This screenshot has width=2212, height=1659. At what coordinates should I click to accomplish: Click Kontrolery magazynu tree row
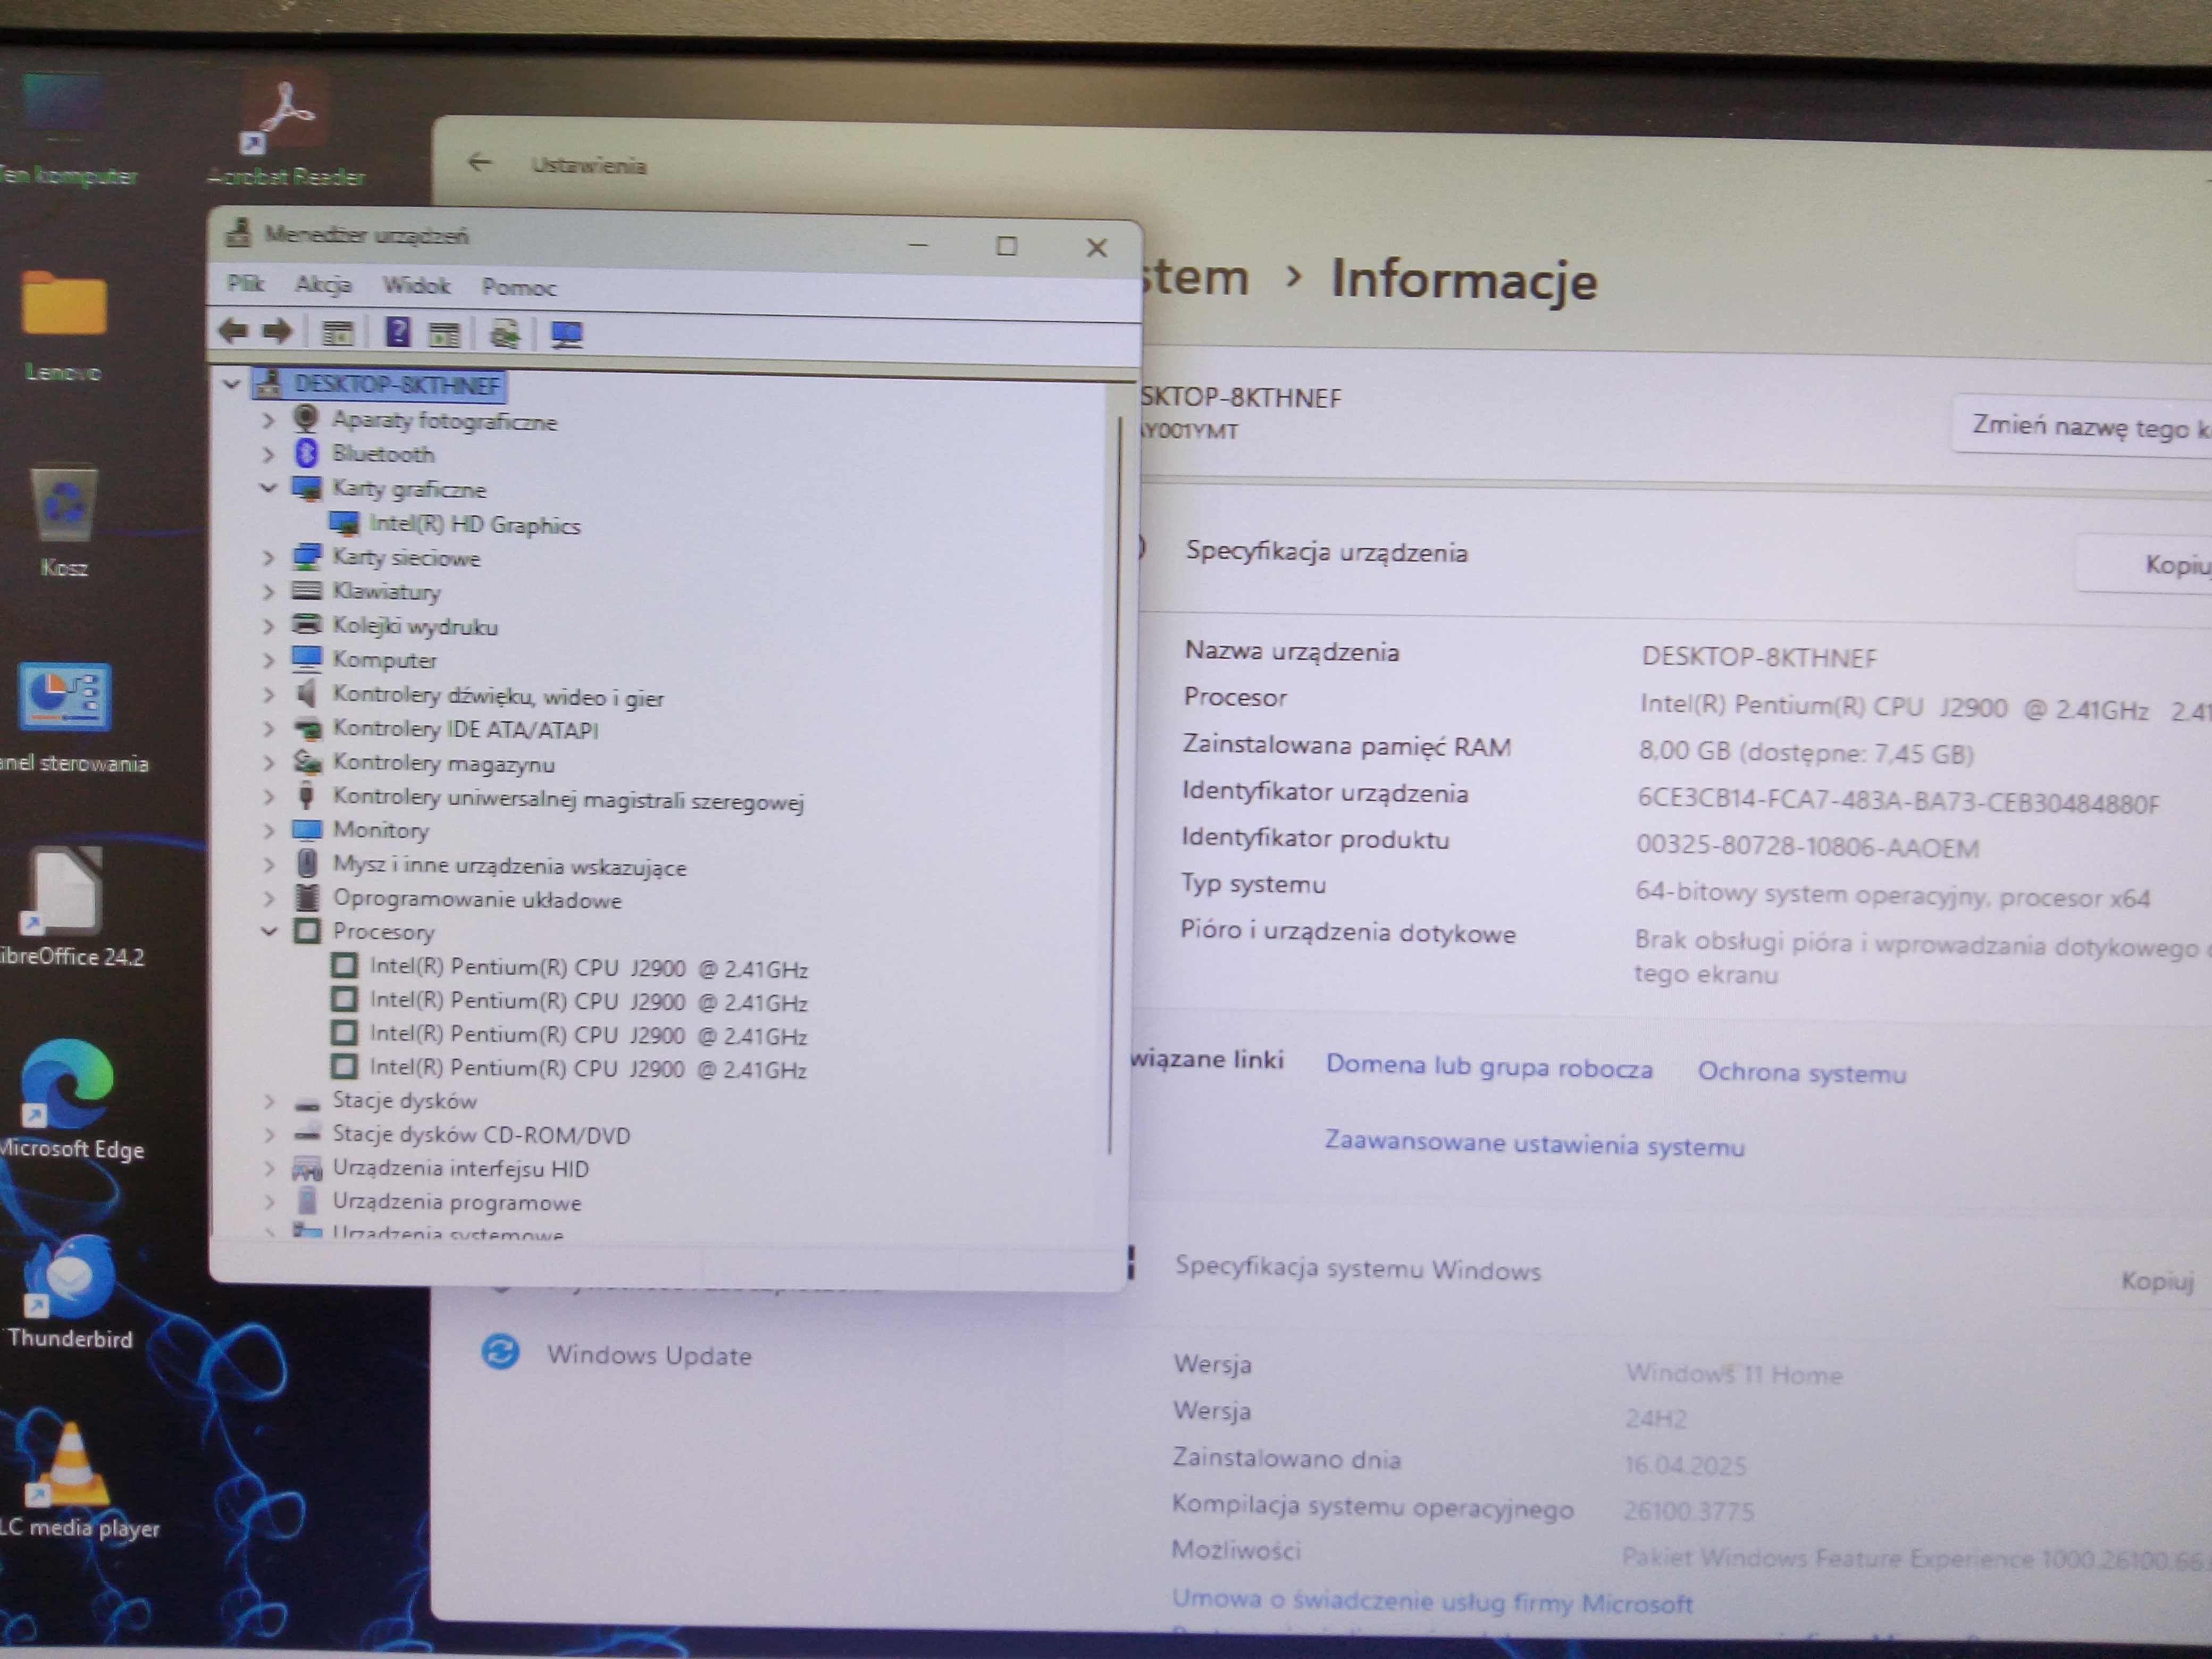(443, 764)
